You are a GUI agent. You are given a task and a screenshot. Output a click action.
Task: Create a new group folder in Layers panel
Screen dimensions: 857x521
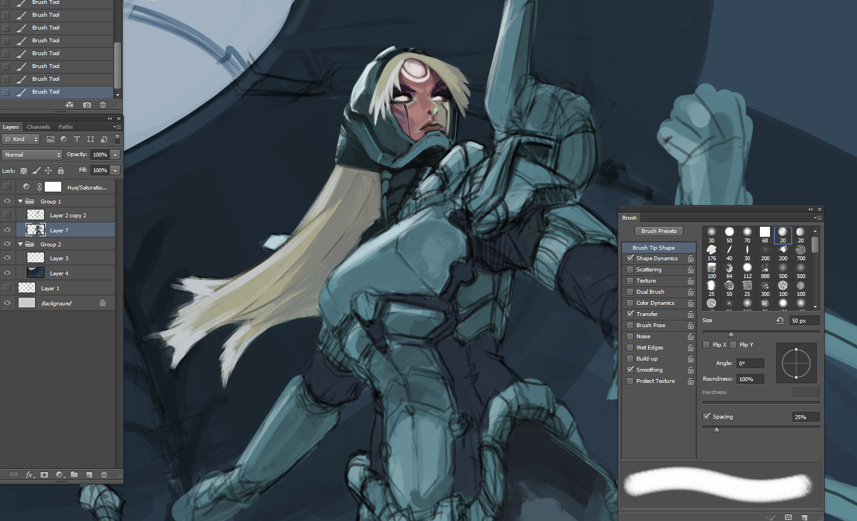pyautogui.click(x=74, y=475)
